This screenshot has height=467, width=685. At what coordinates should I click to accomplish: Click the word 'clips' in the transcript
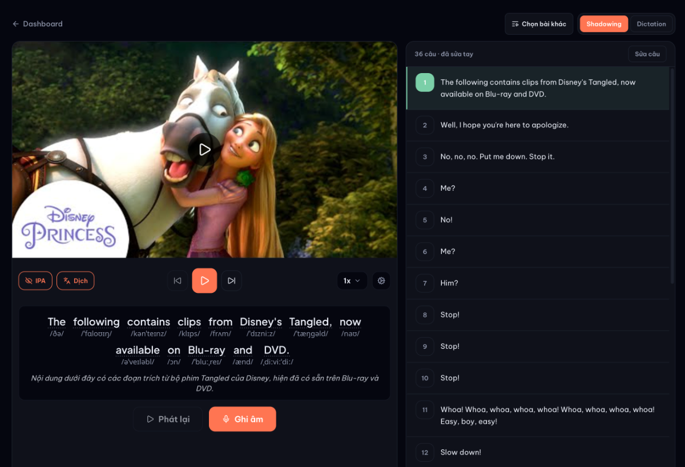(189, 322)
